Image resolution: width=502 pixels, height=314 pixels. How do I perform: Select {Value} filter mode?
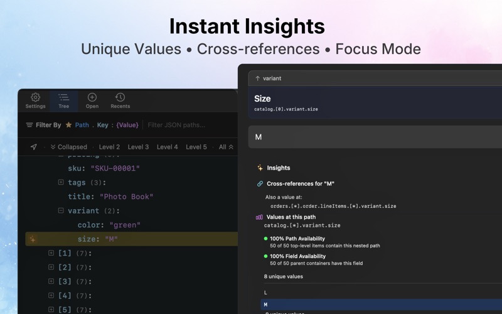[x=127, y=125]
